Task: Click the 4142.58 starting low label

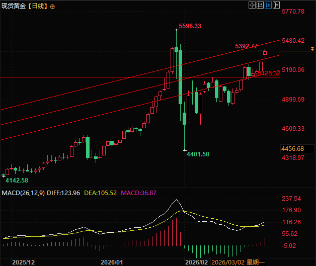Action: (17, 180)
